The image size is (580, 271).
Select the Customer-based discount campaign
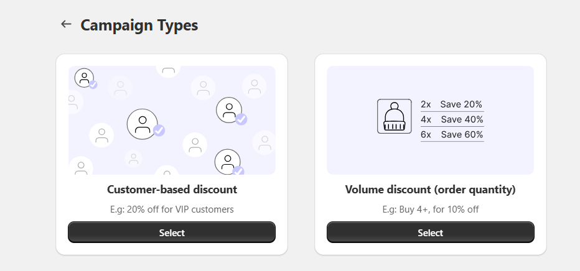click(x=172, y=232)
